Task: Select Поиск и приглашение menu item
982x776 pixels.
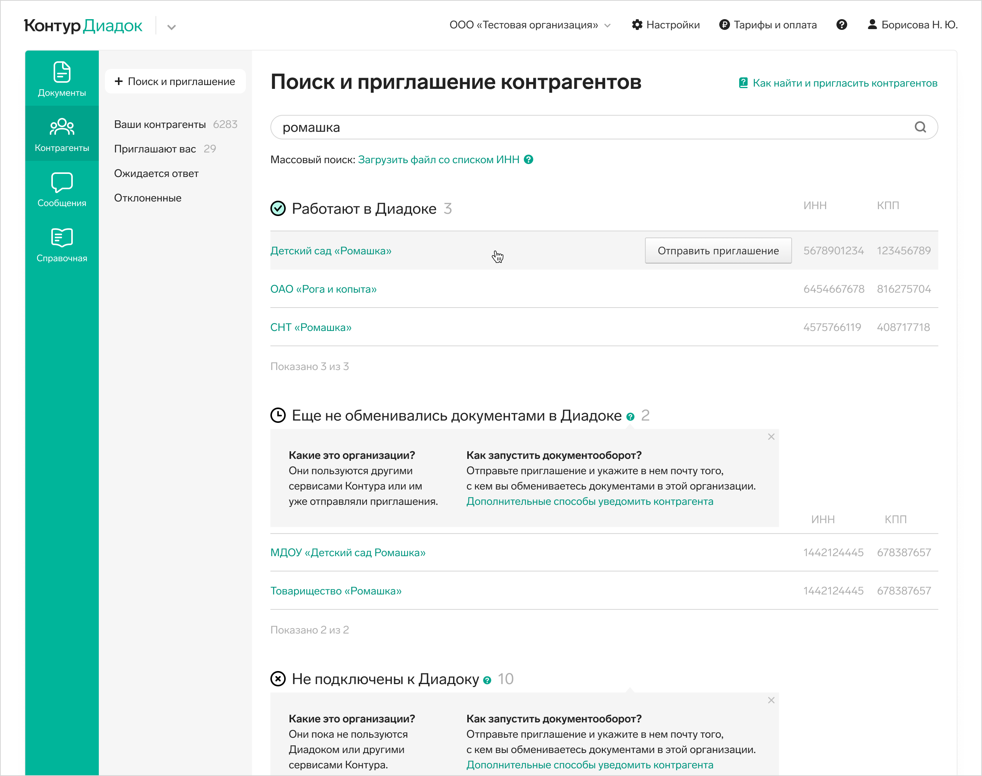Action: pyautogui.click(x=175, y=81)
